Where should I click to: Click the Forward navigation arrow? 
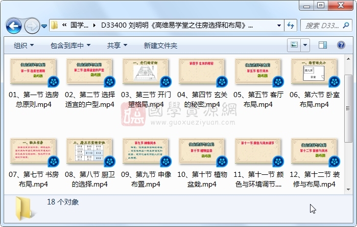pos(31,25)
